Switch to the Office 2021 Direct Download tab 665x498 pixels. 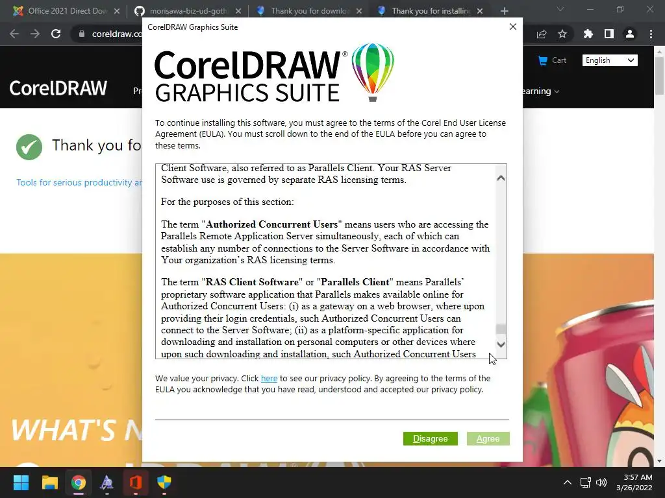(x=67, y=11)
